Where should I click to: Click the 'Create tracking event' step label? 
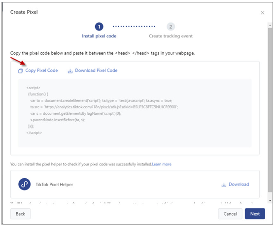pyautogui.click(x=171, y=36)
